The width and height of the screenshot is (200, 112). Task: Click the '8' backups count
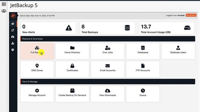(x=83, y=27)
